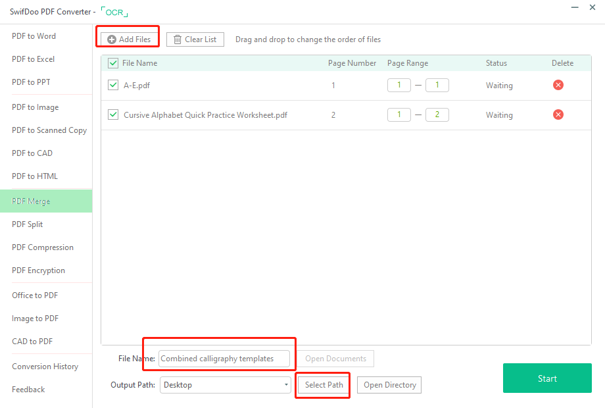Open the Output Path Desktop dropdown
Screen dimensions: 605x408
tap(226, 385)
